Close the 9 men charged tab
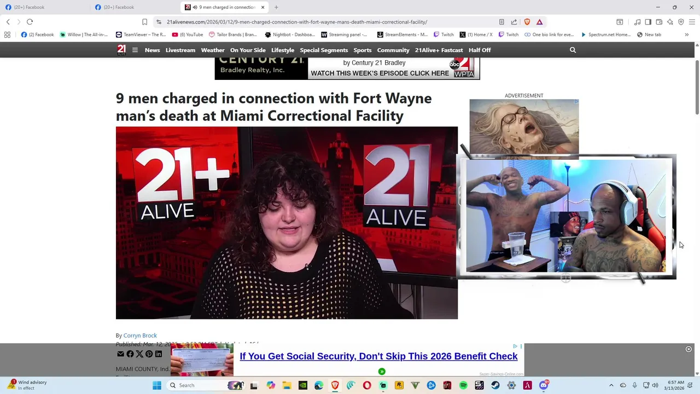 point(262,7)
